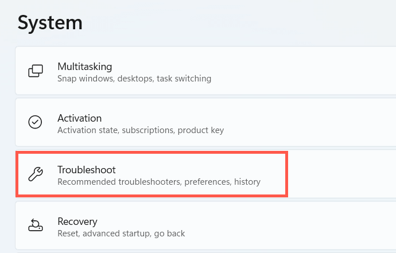Click empty space right of Recovery description

(287, 227)
